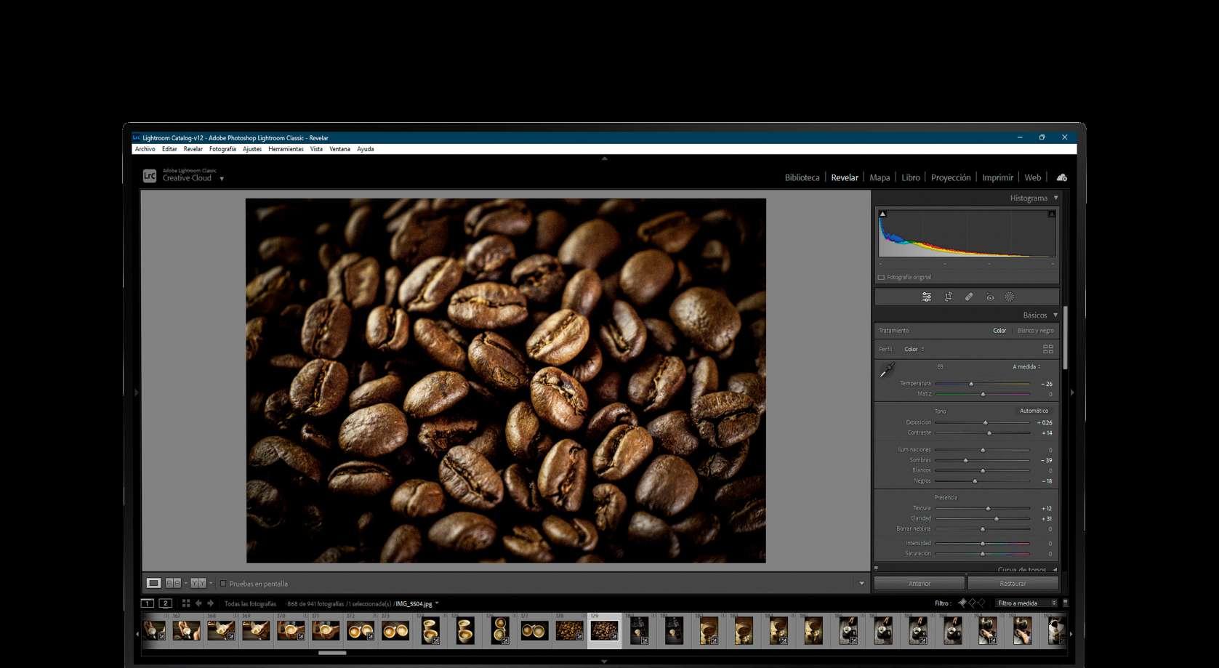The height and width of the screenshot is (668, 1219).
Task: Open the Herramientas menu
Action: (x=286, y=149)
